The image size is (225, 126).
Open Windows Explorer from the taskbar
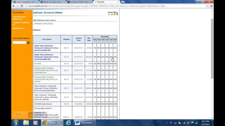click(26, 123)
